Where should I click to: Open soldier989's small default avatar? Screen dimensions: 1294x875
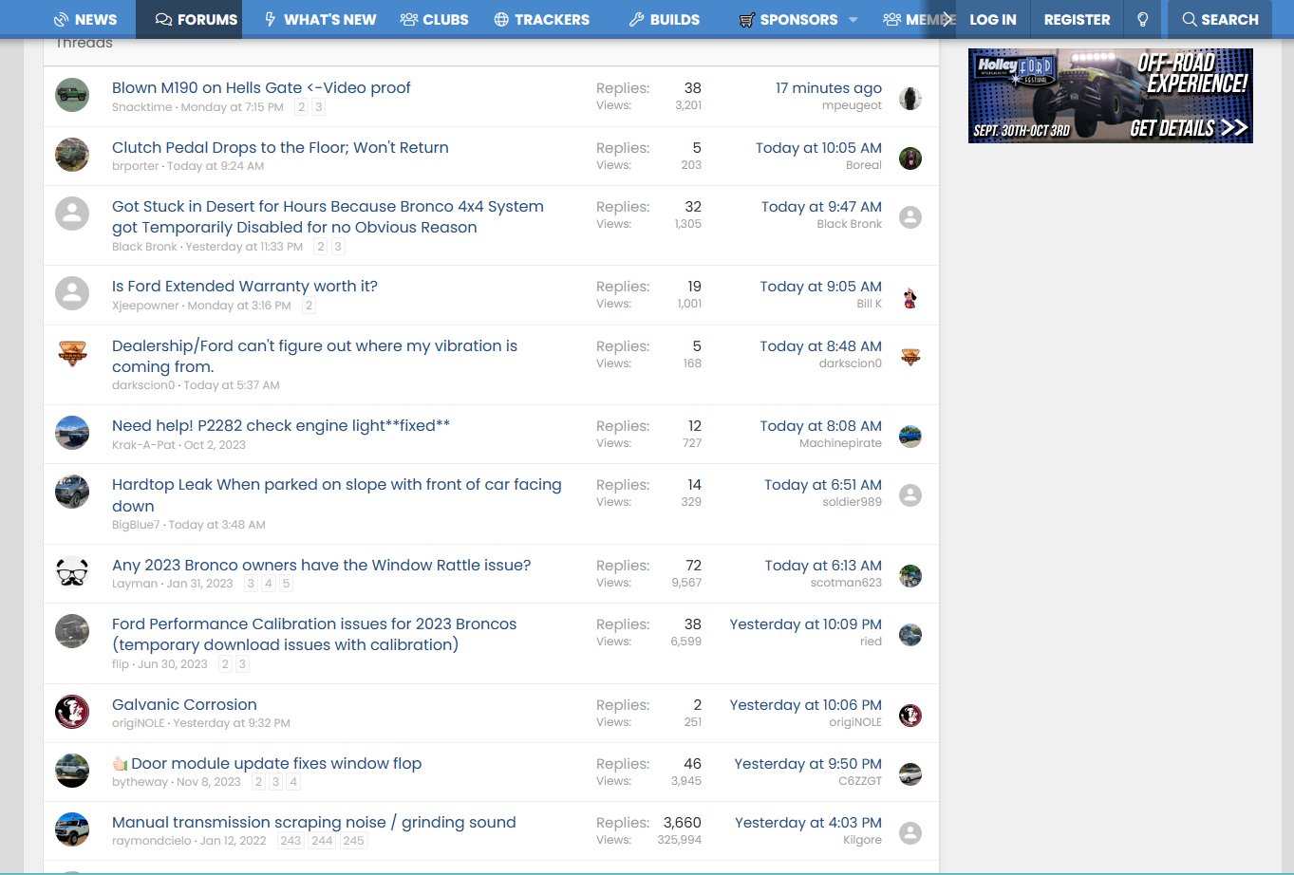point(910,495)
